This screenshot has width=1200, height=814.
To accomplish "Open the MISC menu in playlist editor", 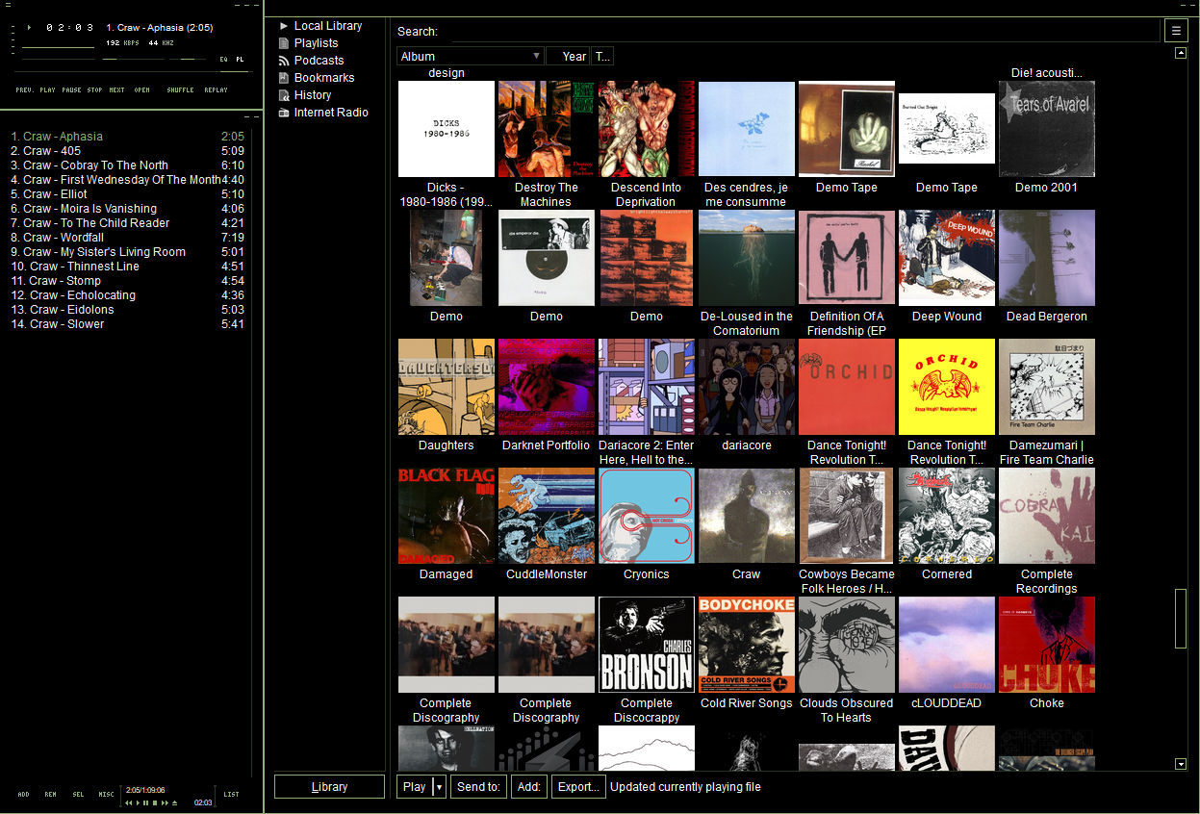I will click(x=106, y=795).
